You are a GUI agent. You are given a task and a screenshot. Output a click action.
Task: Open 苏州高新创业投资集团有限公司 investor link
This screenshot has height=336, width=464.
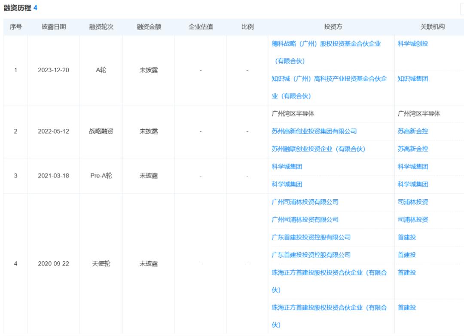pyautogui.click(x=314, y=131)
